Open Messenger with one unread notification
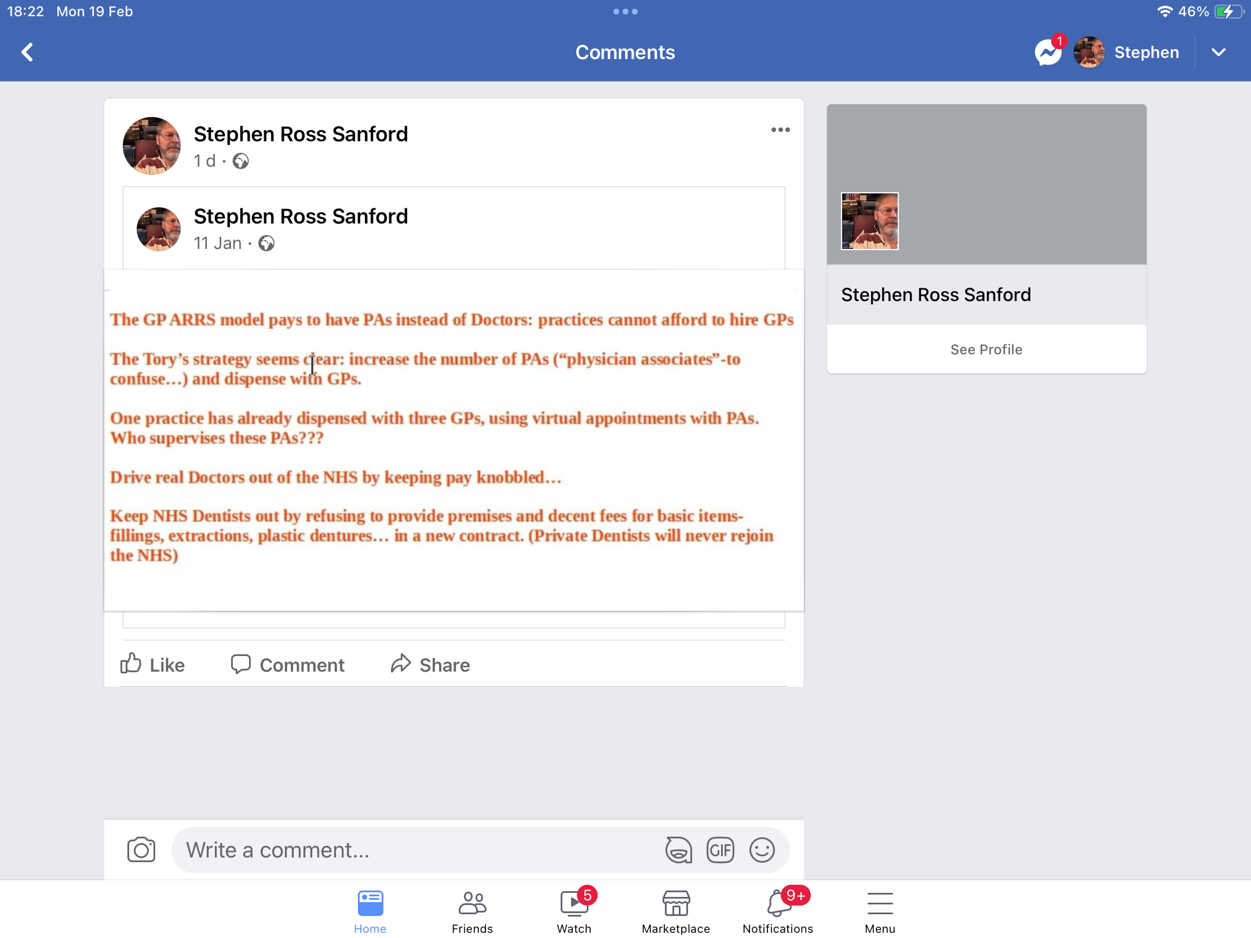Screen dimensions: 1251x938 pos(1049,52)
